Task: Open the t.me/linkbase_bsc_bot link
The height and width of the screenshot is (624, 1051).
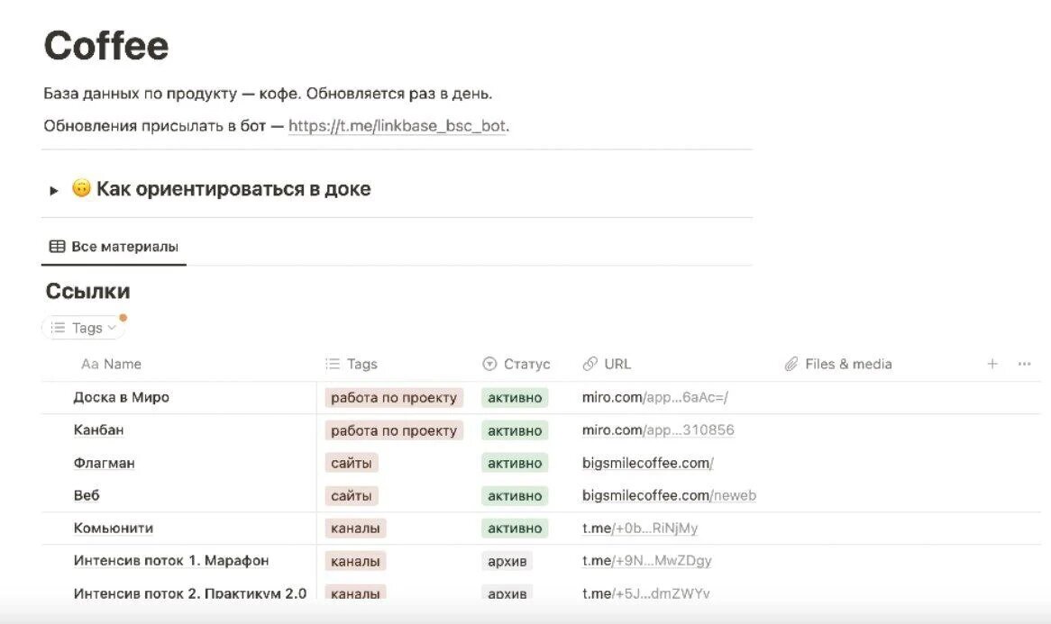Action: [x=398, y=126]
